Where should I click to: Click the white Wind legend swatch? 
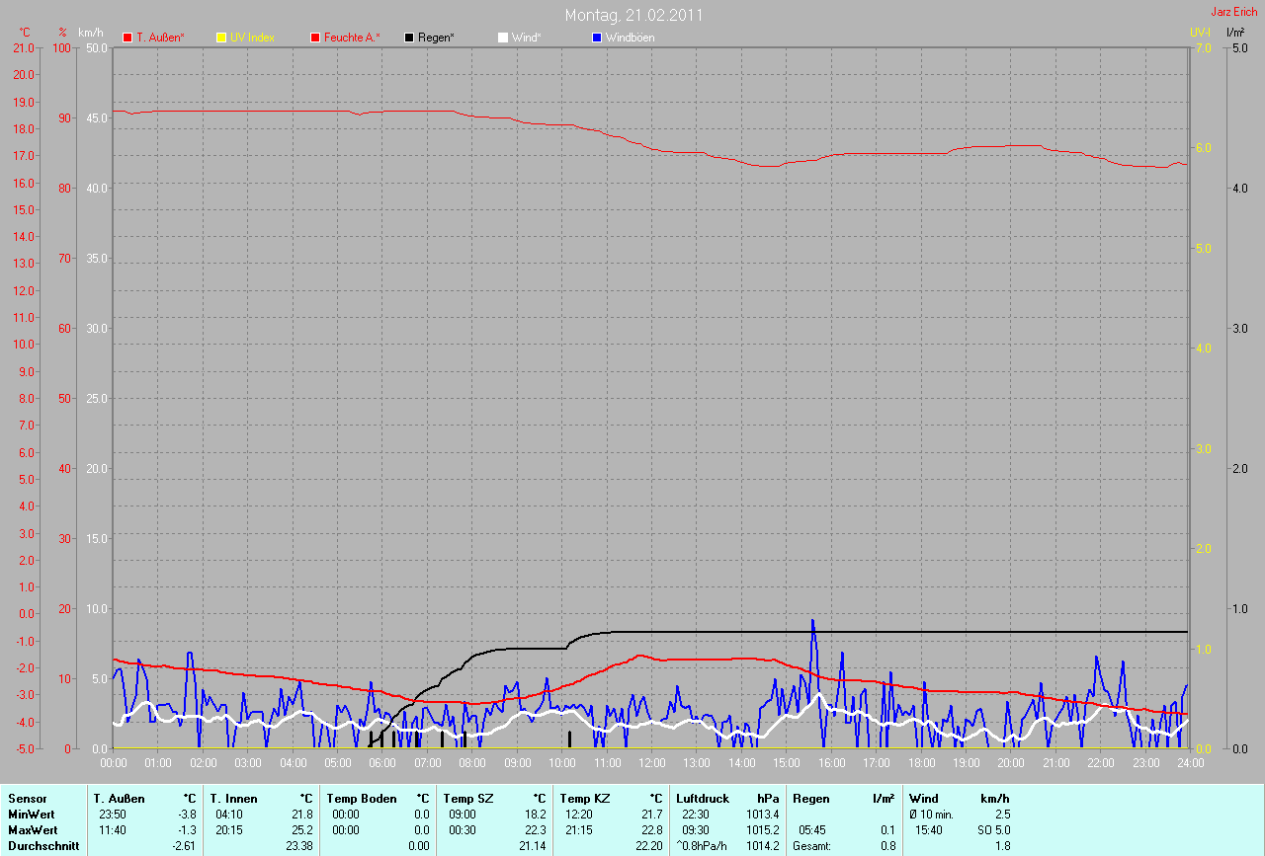click(x=503, y=38)
